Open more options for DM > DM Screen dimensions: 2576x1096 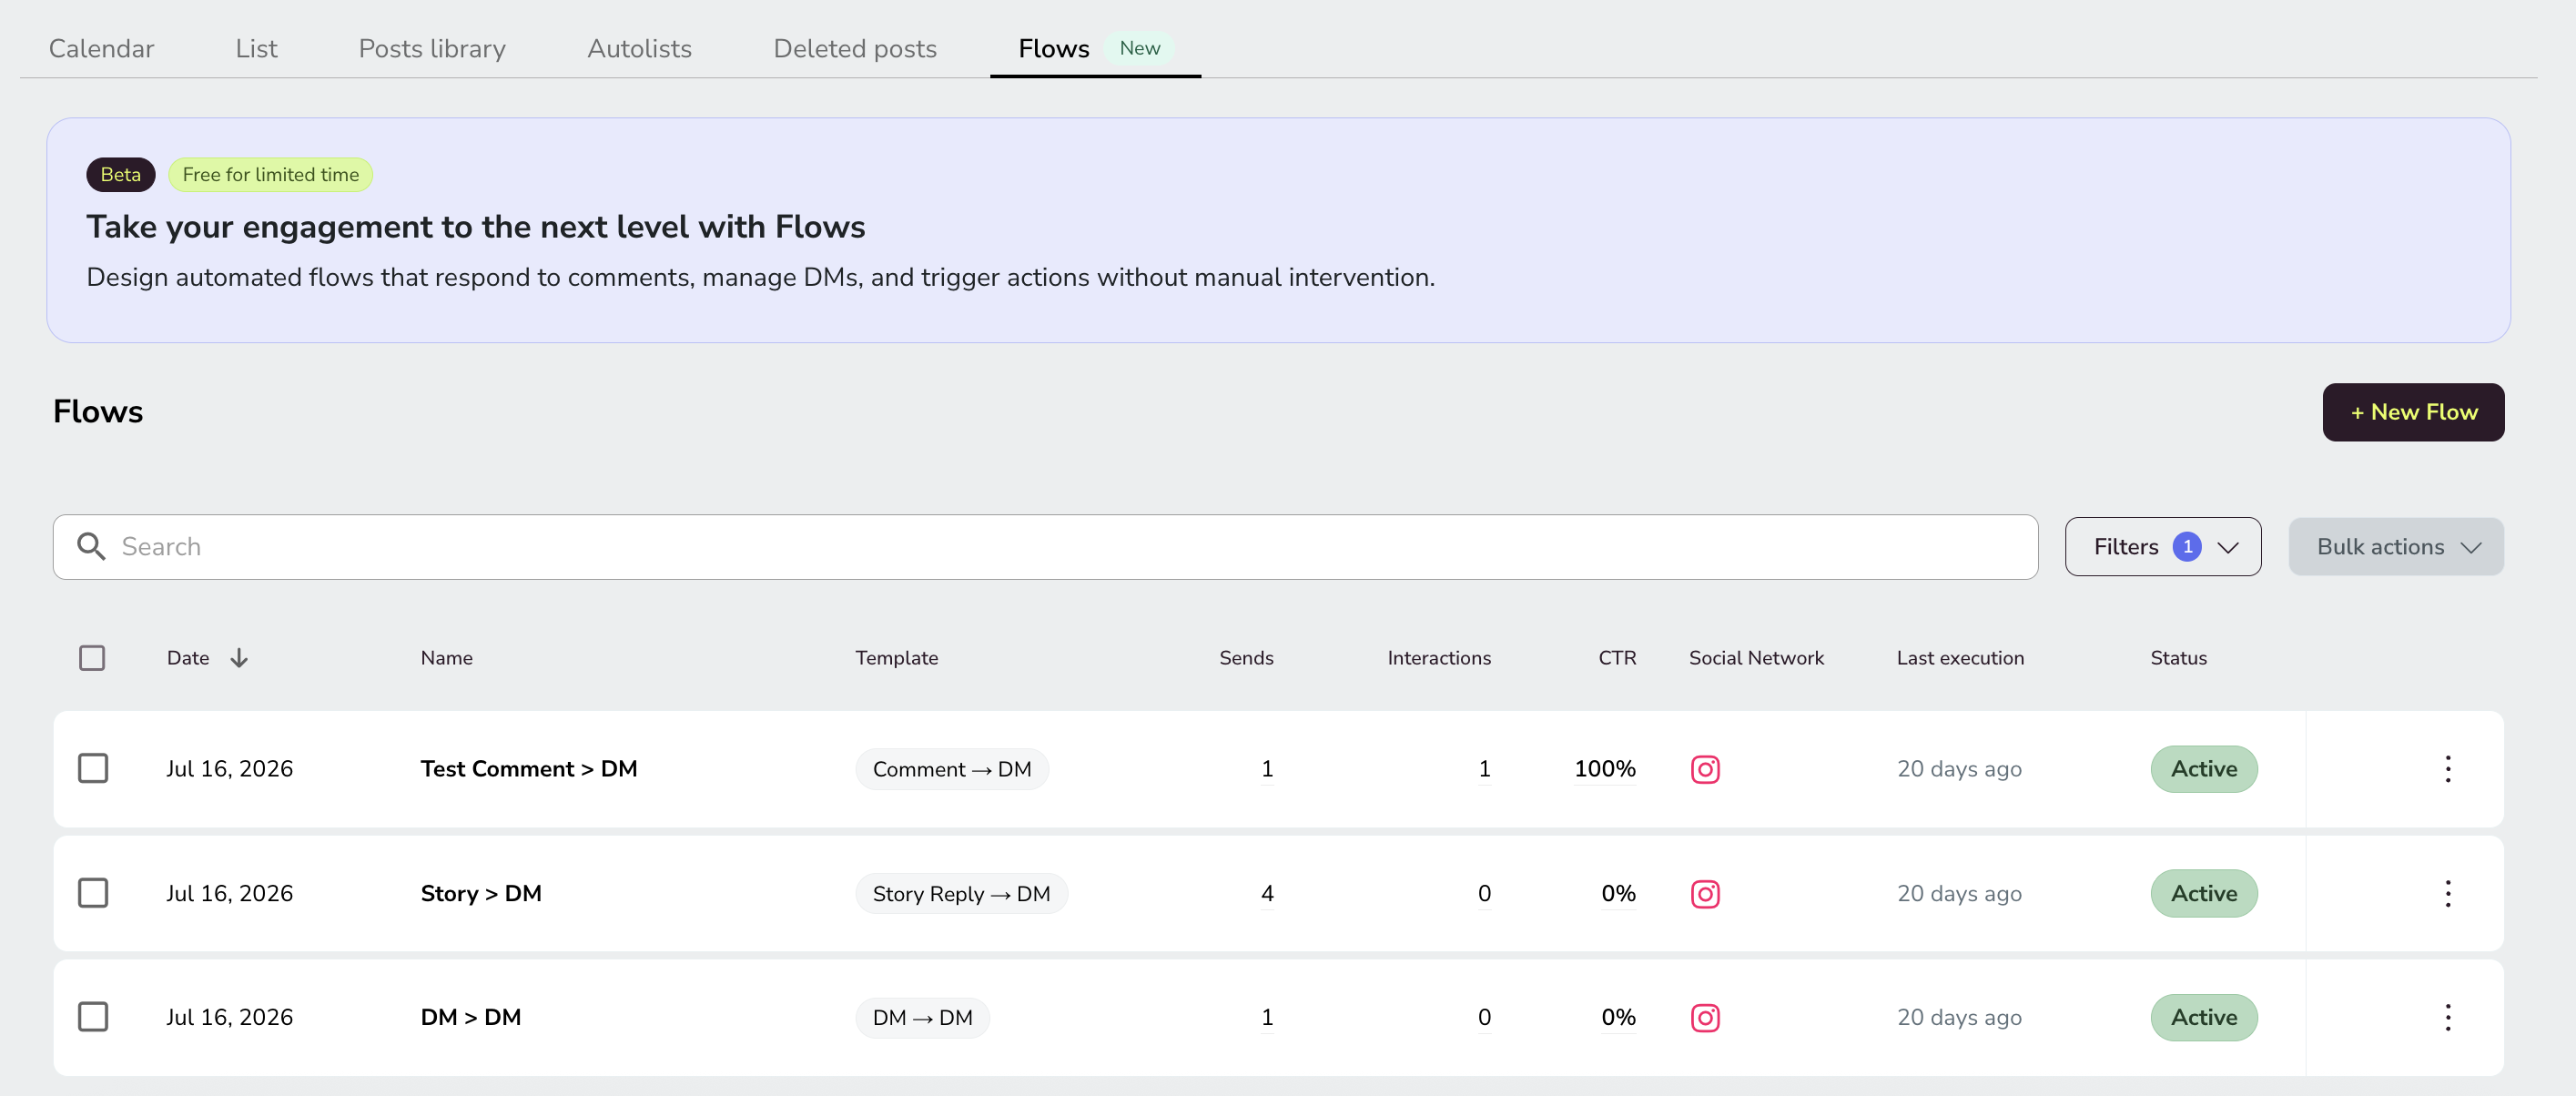(2448, 1017)
